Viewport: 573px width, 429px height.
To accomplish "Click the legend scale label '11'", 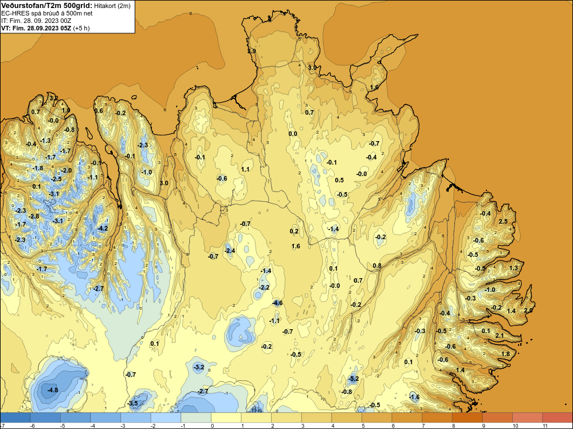I will (545, 426).
